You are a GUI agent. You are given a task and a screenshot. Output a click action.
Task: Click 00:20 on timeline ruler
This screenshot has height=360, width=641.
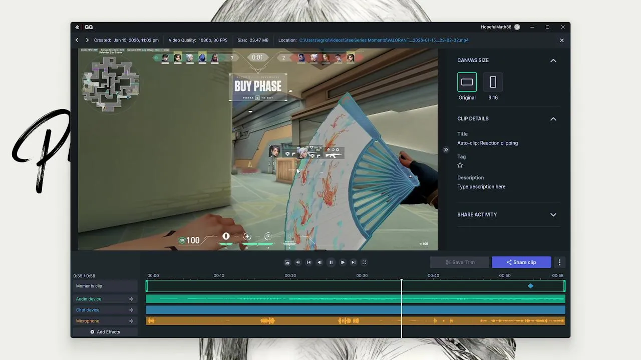tap(290, 275)
